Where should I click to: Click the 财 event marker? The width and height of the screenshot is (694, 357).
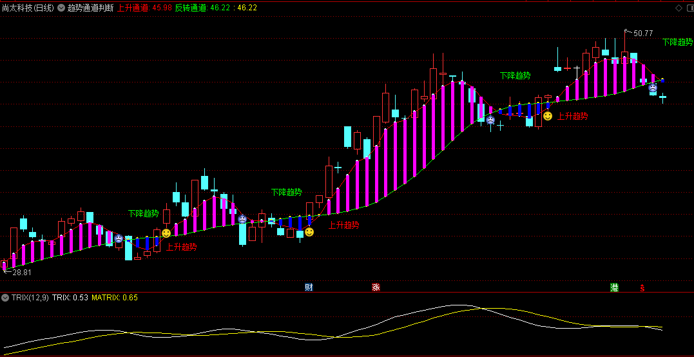tap(309, 287)
